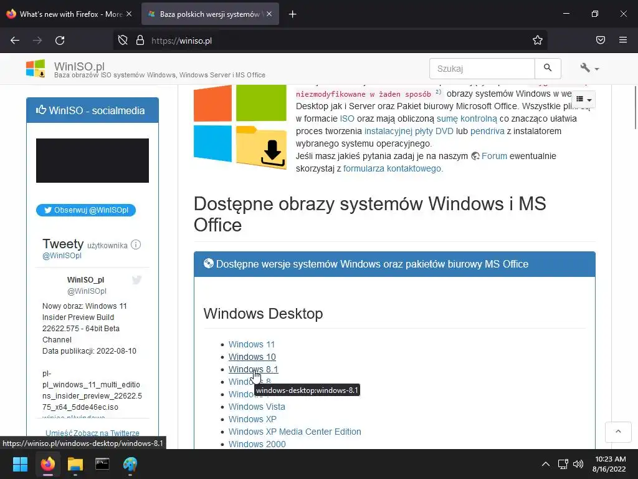
Task: Click the Windows download folder image
Action: pos(240,126)
